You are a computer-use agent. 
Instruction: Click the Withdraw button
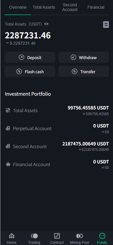tap(83, 57)
